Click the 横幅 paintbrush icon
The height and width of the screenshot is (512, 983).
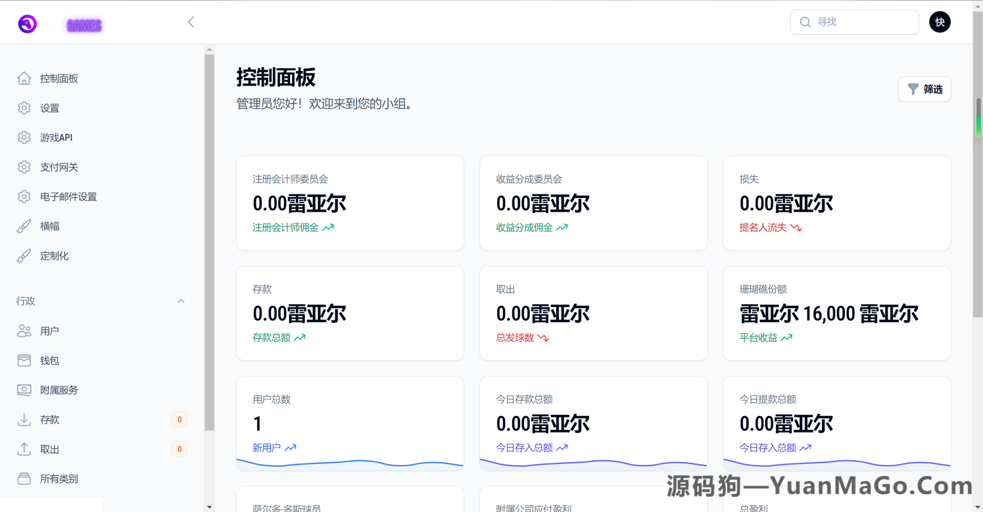pyautogui.click(x=24, y=226)
